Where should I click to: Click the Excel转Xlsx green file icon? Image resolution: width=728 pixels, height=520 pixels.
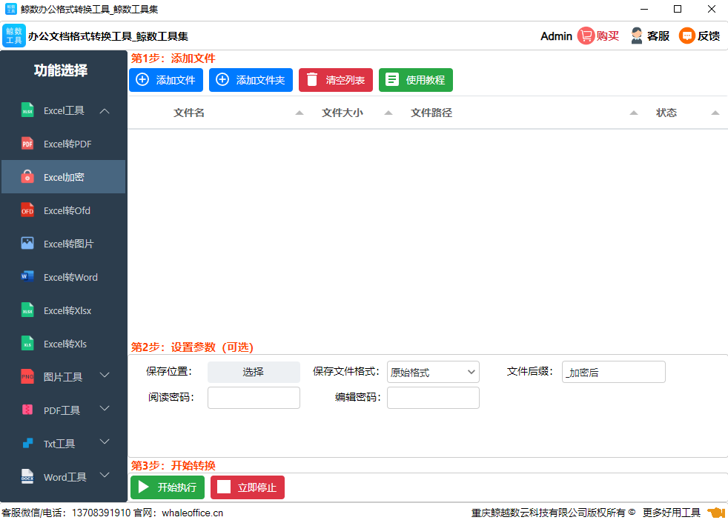(x=27, y=310)
